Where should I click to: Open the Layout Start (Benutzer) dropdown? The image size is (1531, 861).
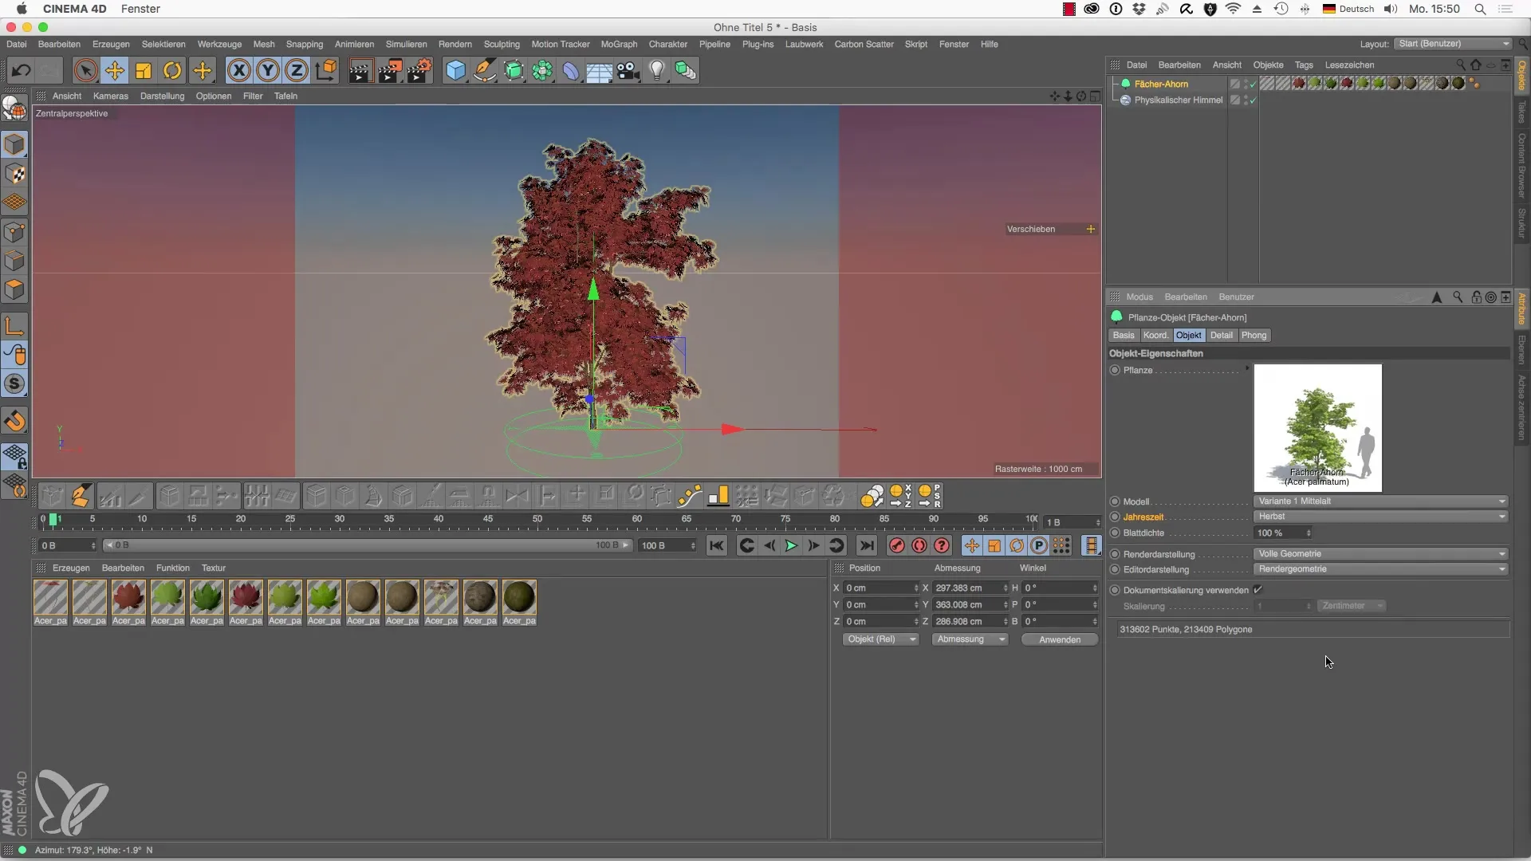pos(1453,44)
